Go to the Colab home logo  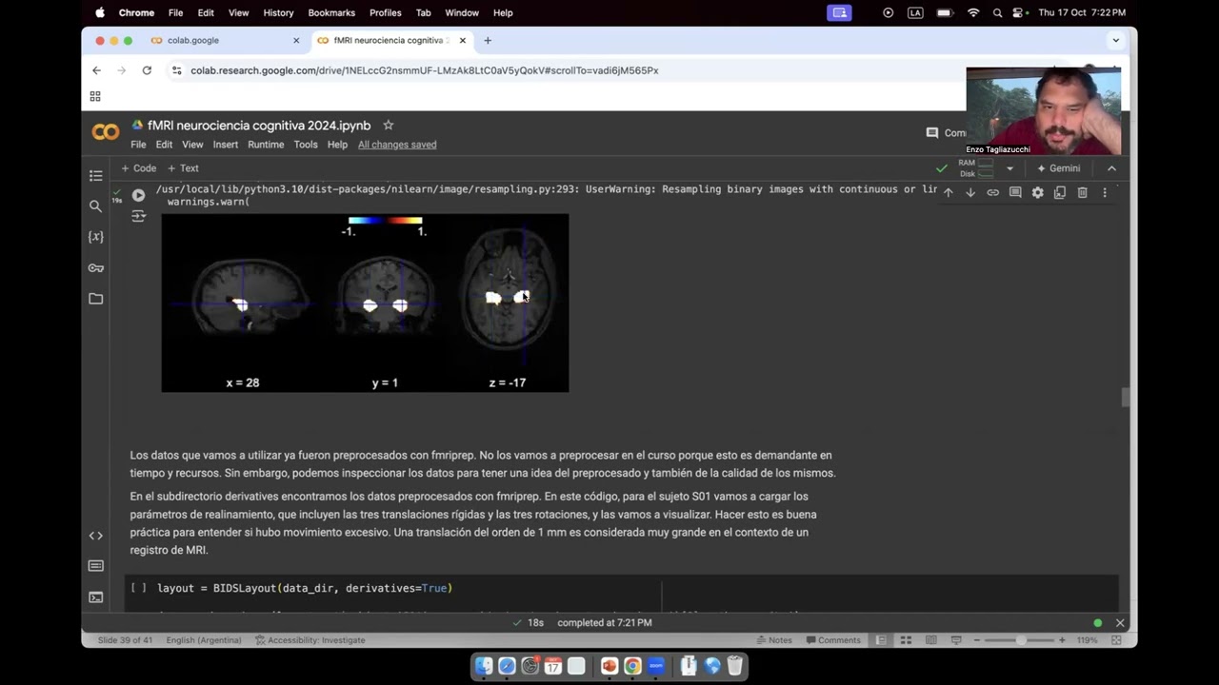pyautogui.click(x=106, y=132)
